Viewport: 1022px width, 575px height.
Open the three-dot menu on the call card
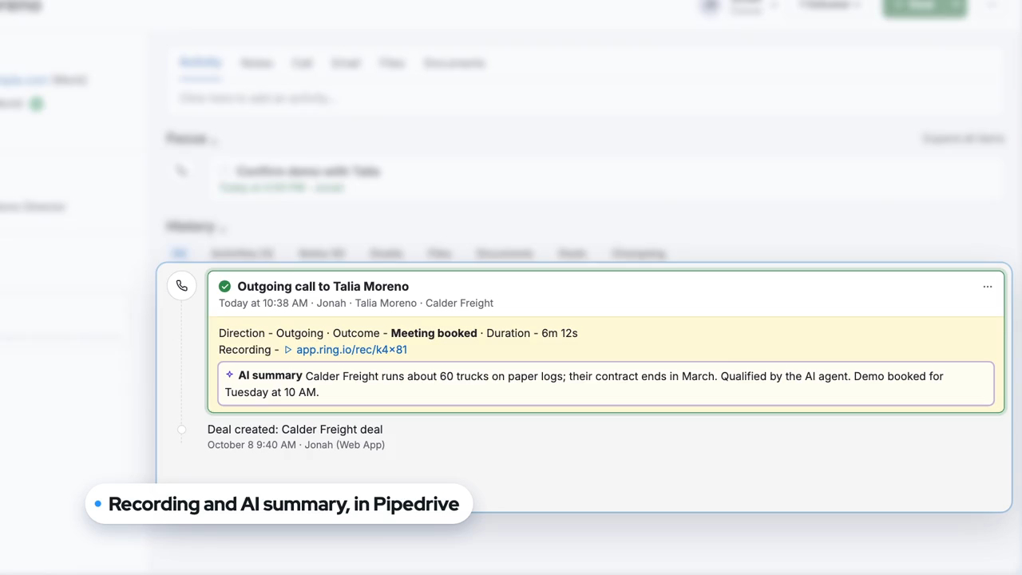click(x=988, y=287)
